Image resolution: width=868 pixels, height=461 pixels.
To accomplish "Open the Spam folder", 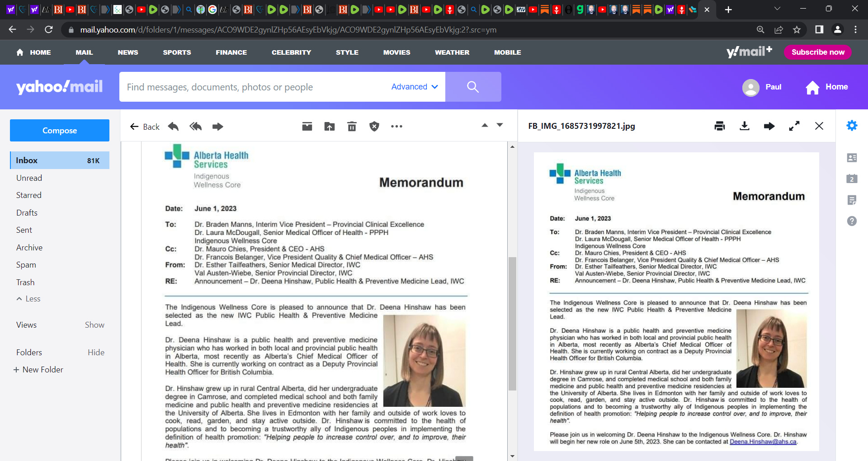I will 26,265.
